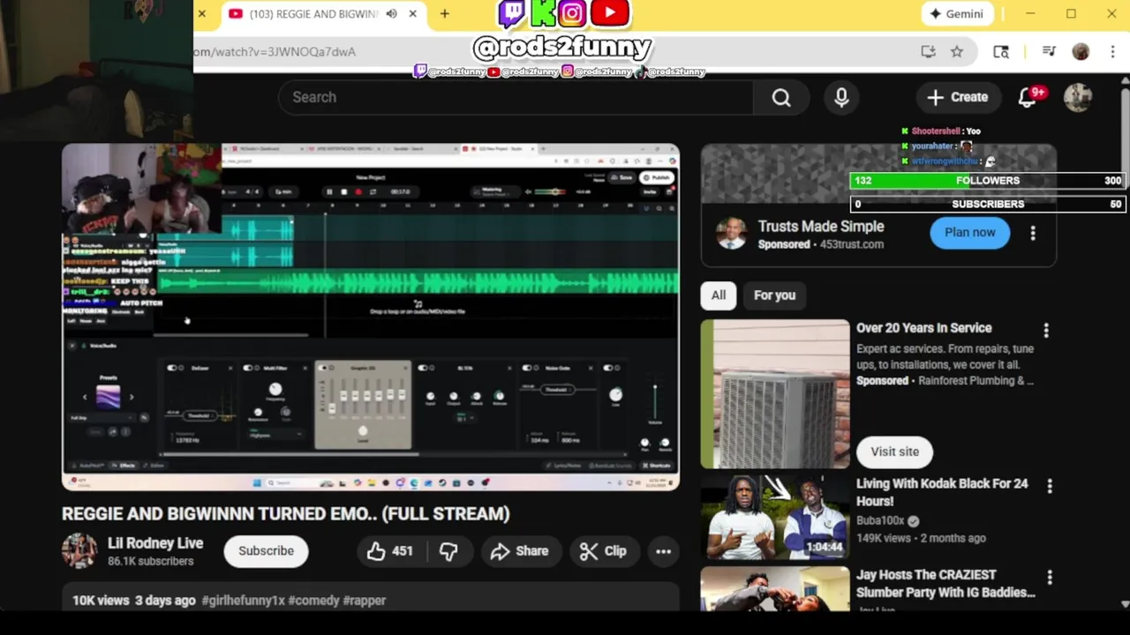Open the Gemini button in Chrome
Image resolution: width=1130 pixels, height=635 pixels.
click(956, 14)
